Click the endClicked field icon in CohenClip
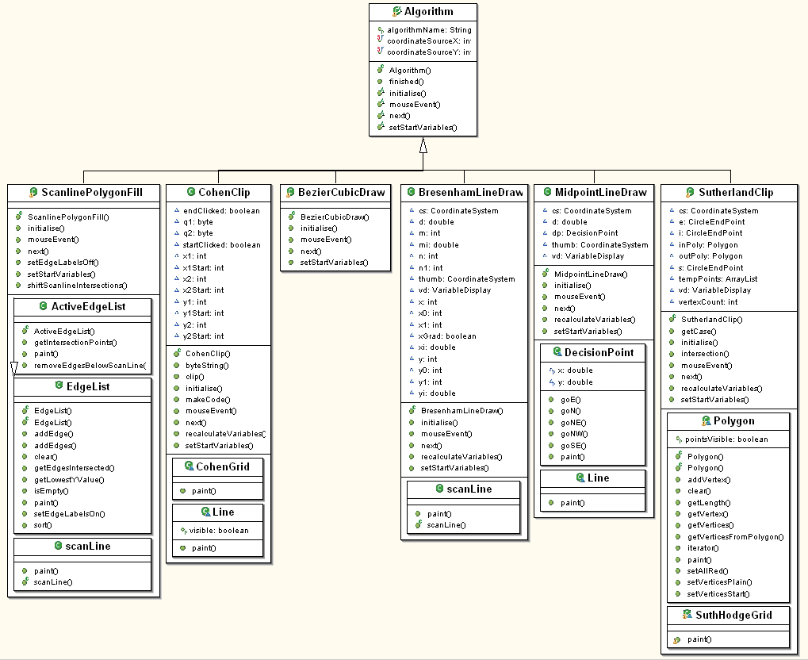 coord(177,210)
